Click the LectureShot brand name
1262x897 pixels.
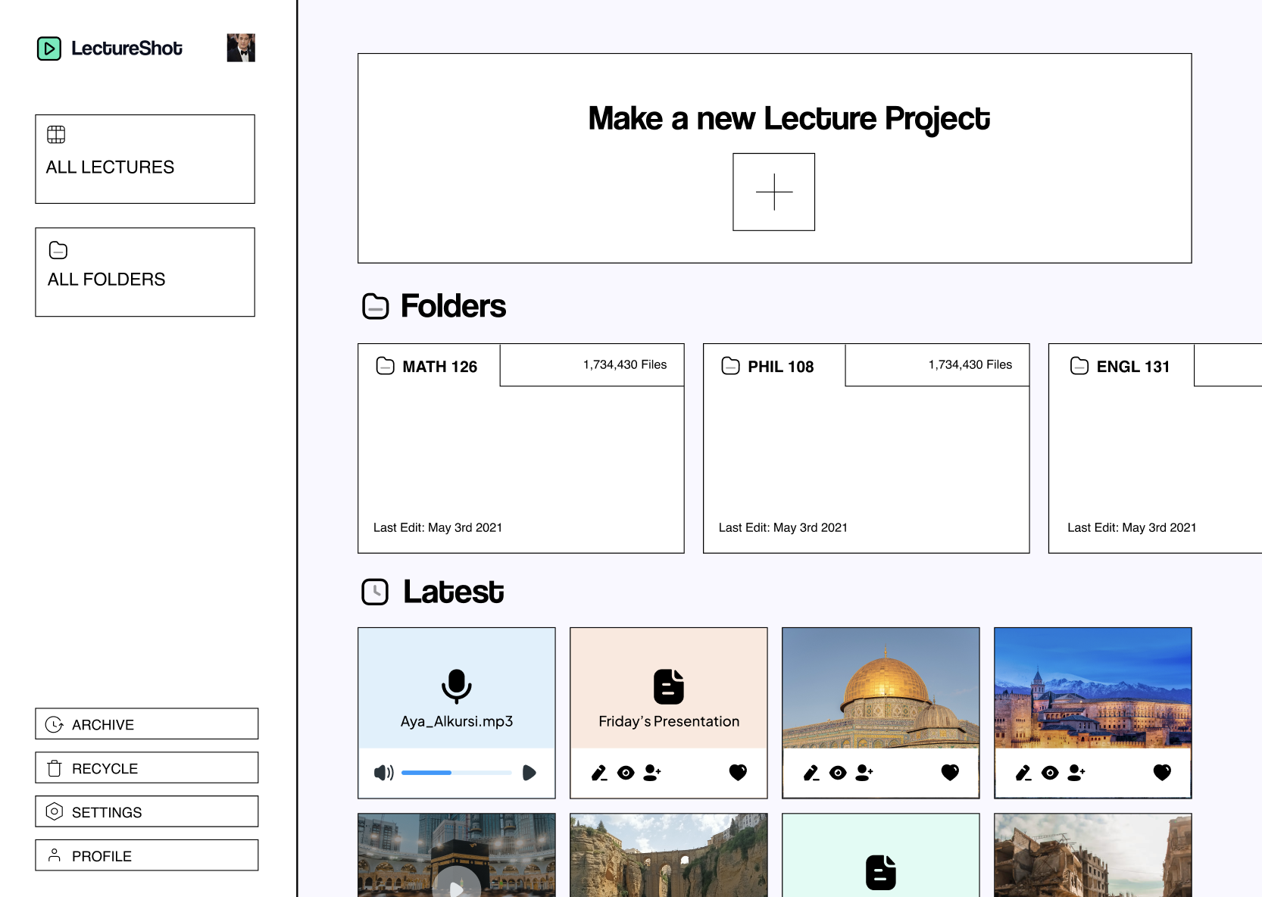coord(127,48)
